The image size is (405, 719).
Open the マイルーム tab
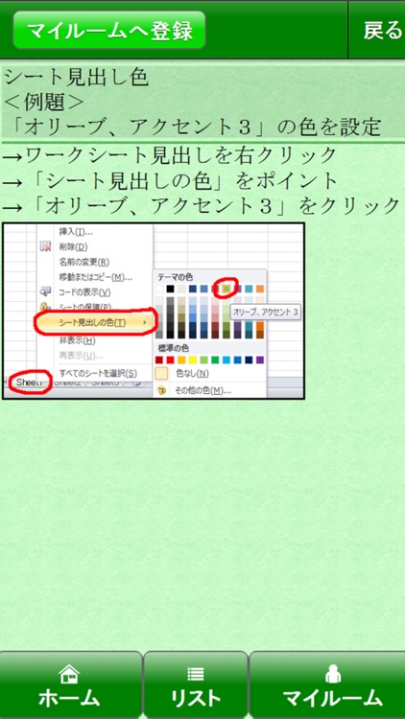click(x=327, y=684)
